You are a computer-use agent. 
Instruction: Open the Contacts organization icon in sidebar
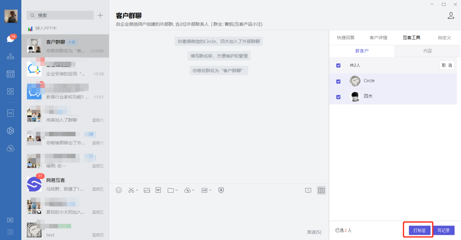point(11,56)
